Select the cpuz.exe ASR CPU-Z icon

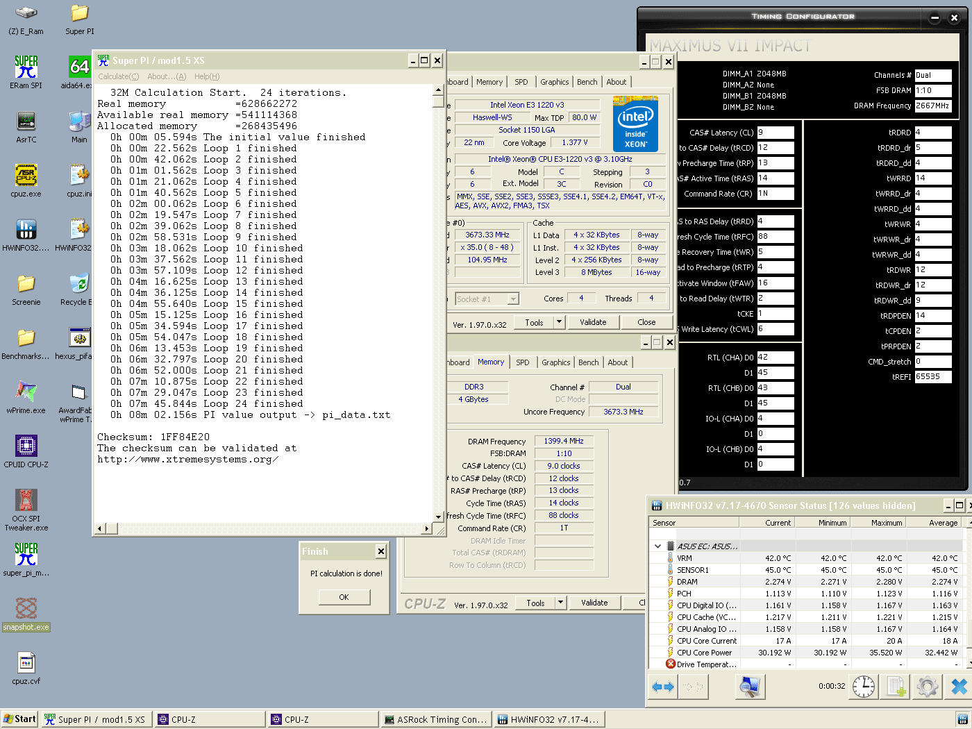point(26,181)
